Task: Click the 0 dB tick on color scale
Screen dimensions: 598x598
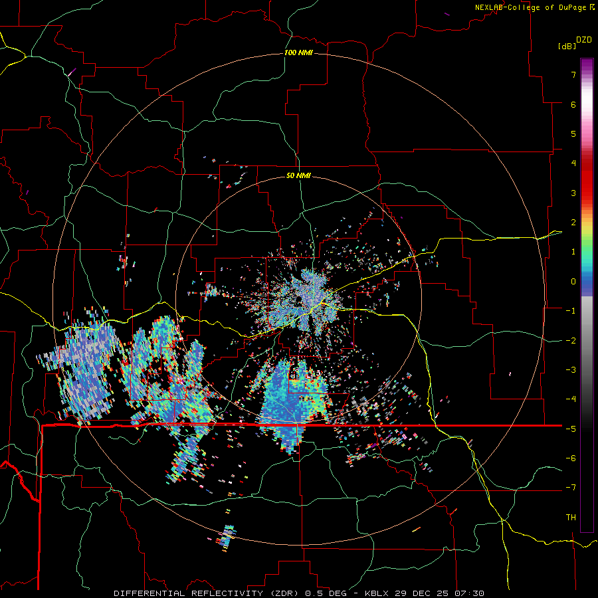Action: pyautogui.click(x=573, y=282)
